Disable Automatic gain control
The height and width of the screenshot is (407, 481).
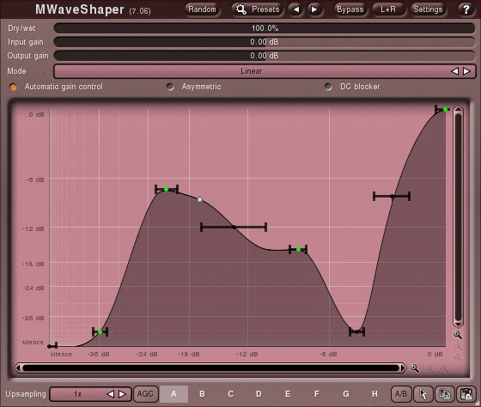[x=13, y=87]
